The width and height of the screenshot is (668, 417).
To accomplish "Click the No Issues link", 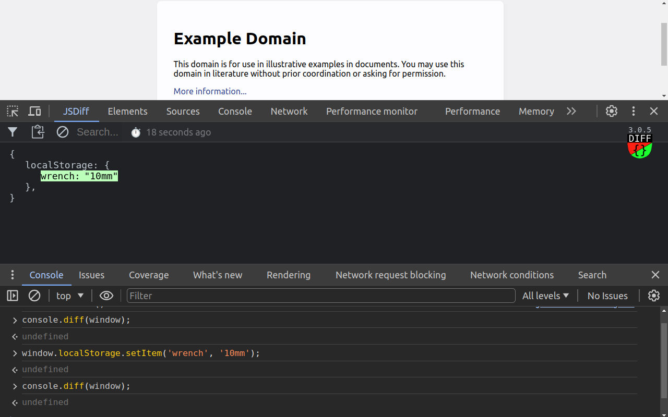I will point(607,296).
